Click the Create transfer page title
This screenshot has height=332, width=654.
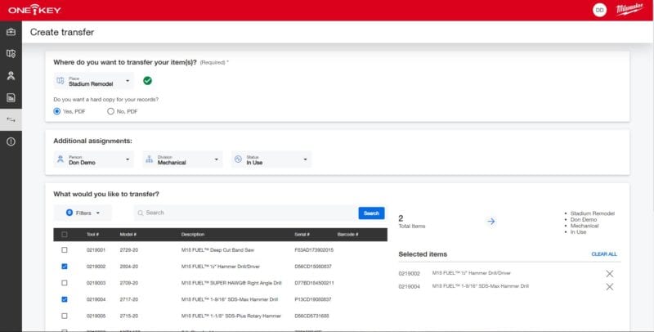(62, 32)
